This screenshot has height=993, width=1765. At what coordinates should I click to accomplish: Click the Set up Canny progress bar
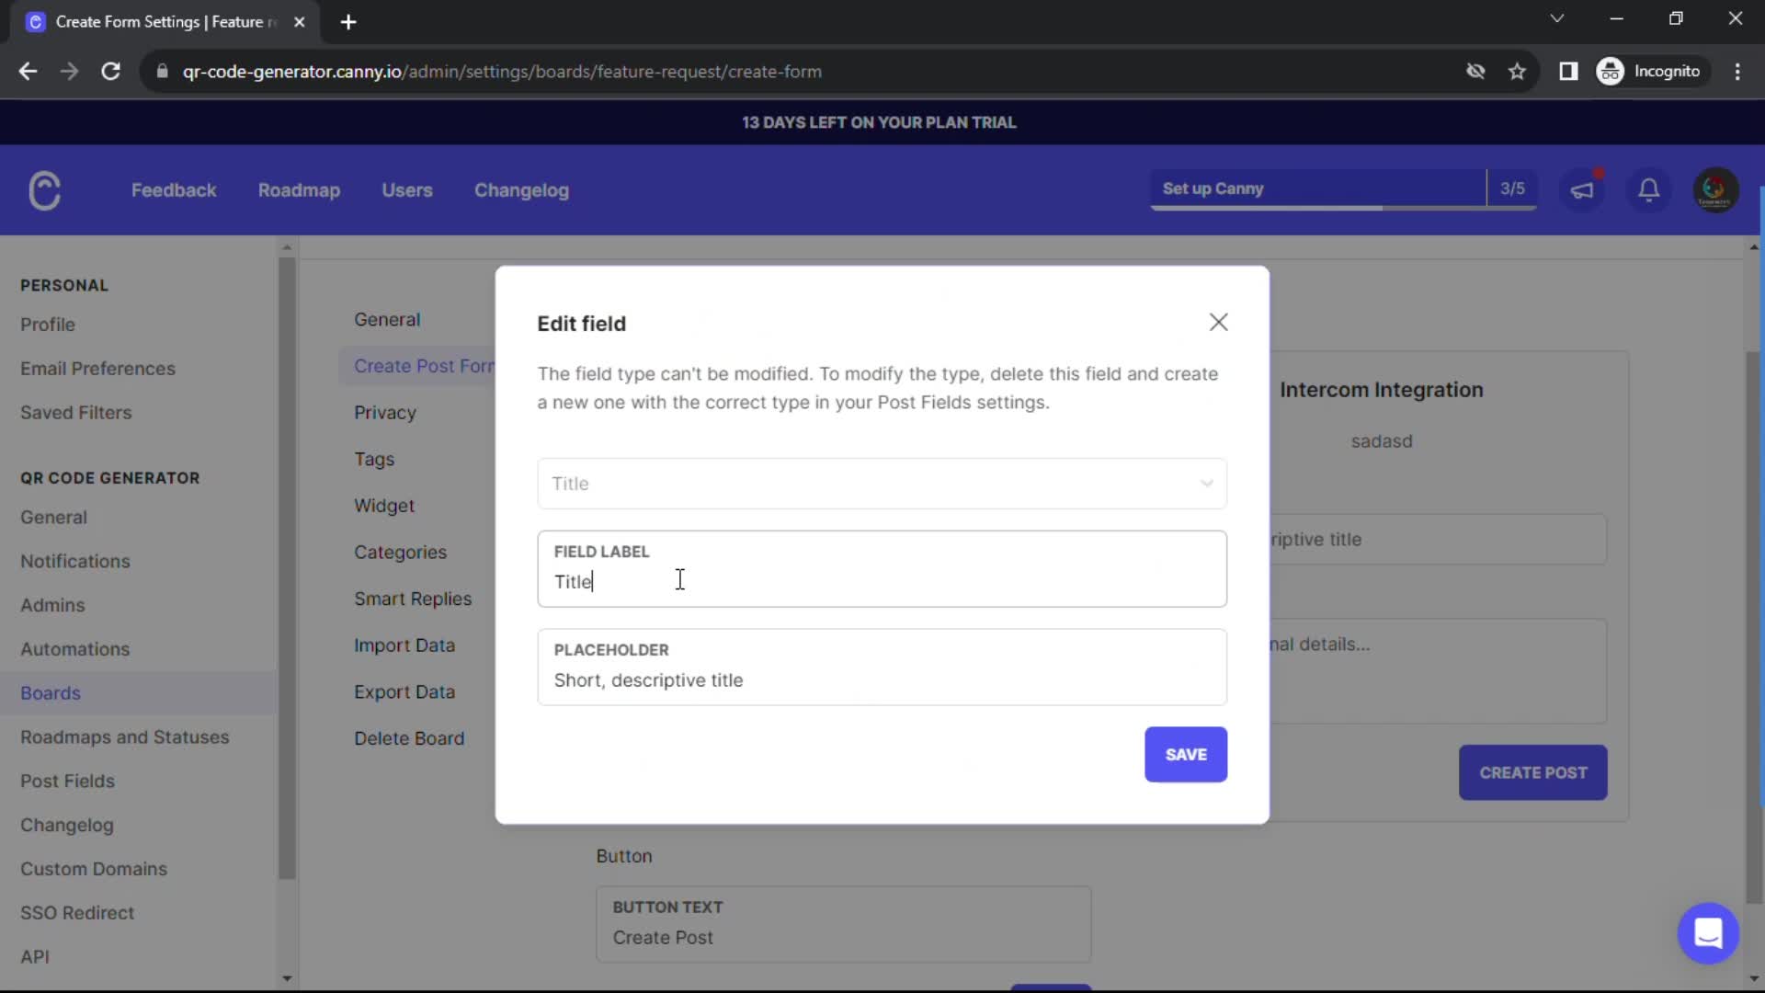click(1315, 189)
